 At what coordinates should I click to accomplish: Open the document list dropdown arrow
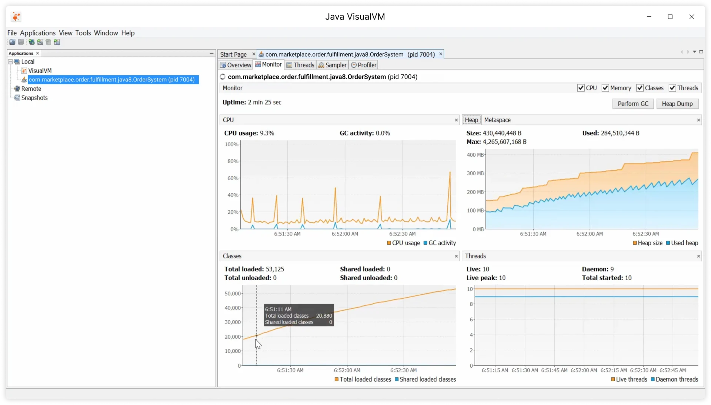[x=695, y=52]
